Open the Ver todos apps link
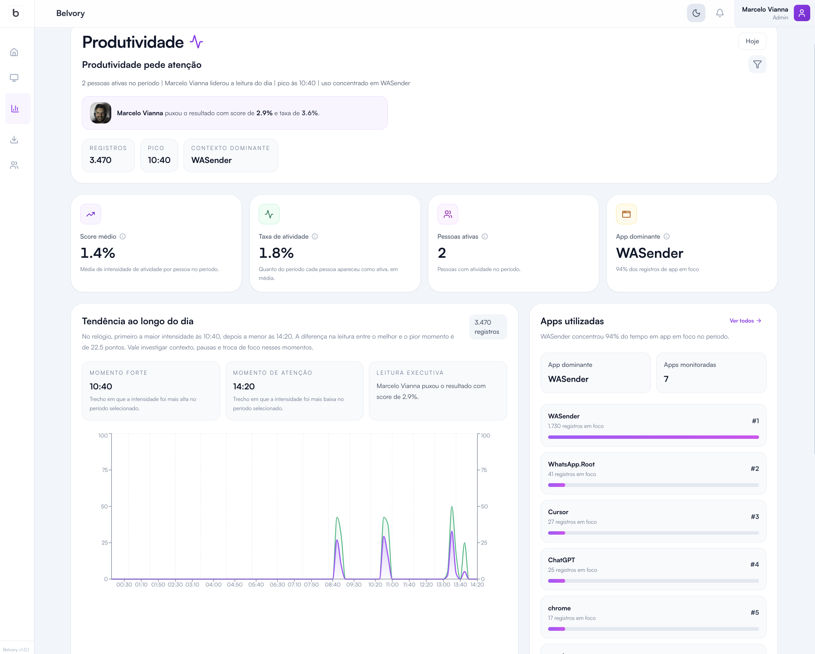This screenshot has height=654, width=815. (745, 321)
